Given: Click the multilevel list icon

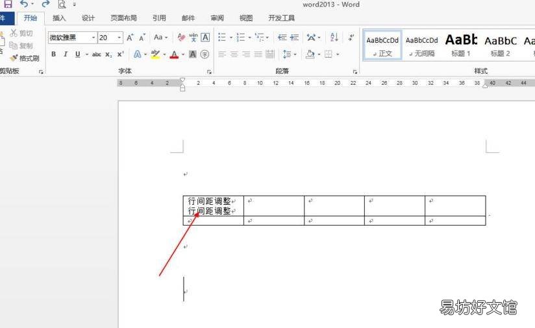Looking at the screenshot, I should coord(260,37).
